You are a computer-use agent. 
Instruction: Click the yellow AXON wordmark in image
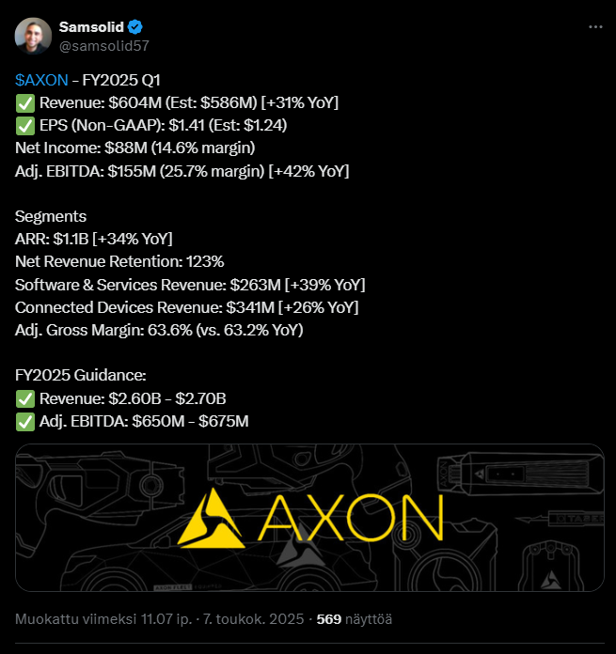tap(355, 517)
